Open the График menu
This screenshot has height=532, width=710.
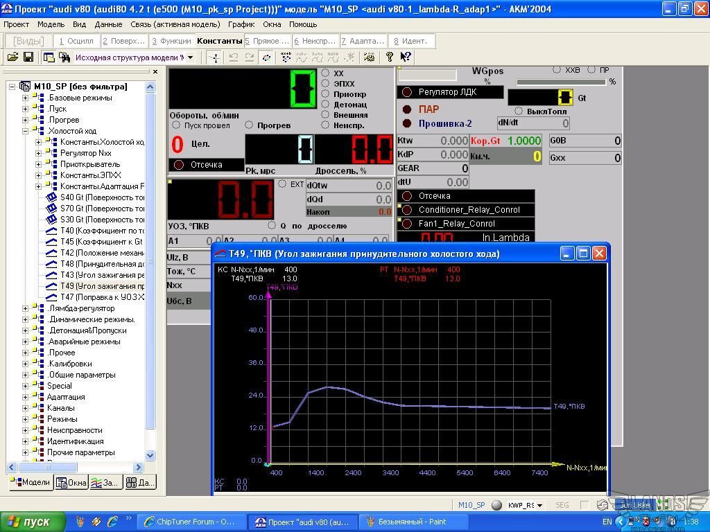(x=241, y=24)
